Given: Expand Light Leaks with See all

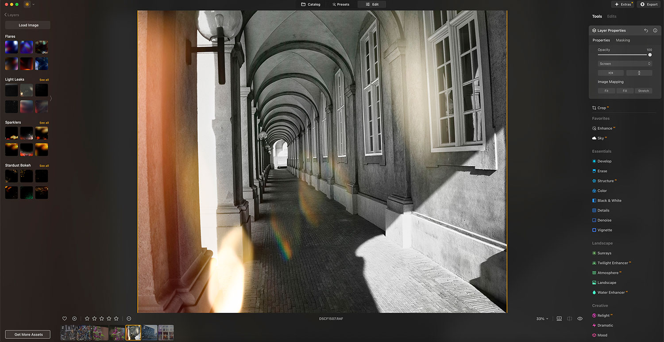Looking at the screenshot, I should (x=44, y=80).
